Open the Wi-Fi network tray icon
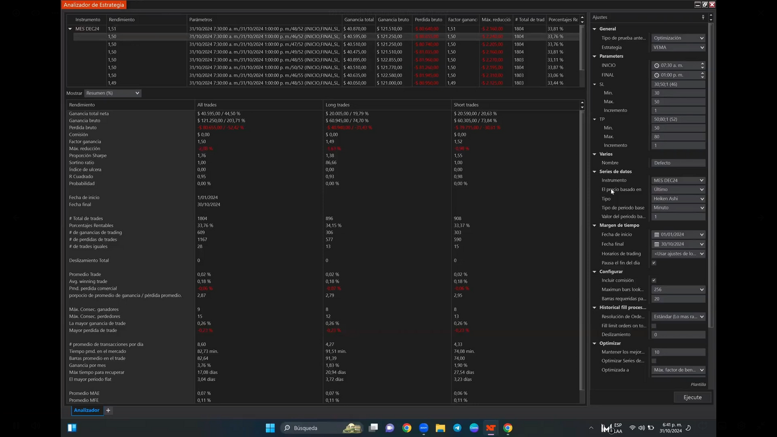Image resolution: width=777 pixels, height=437 pixels. coord(632,428)
